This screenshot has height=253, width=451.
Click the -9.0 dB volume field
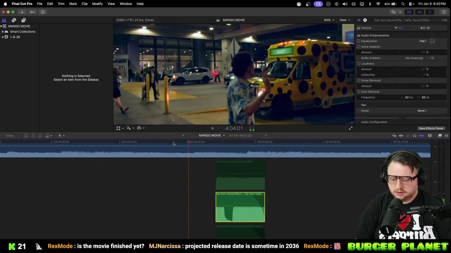click(x=424, y=28)
